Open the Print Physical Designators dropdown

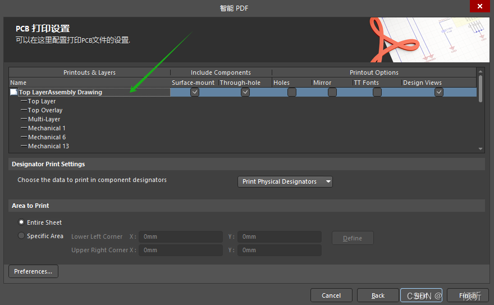coord(285,181)
